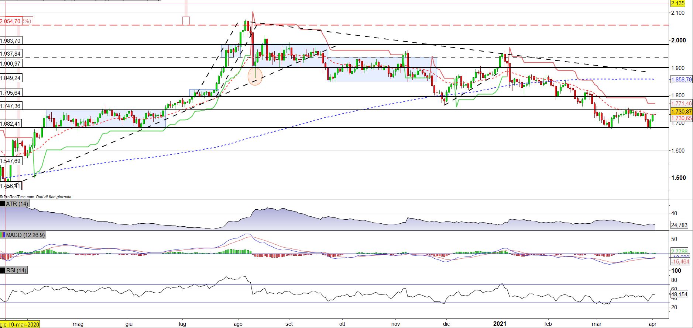Click the blue 1.858,79 moving average value tag
The image size is (693, 328).
click(681, 80)
